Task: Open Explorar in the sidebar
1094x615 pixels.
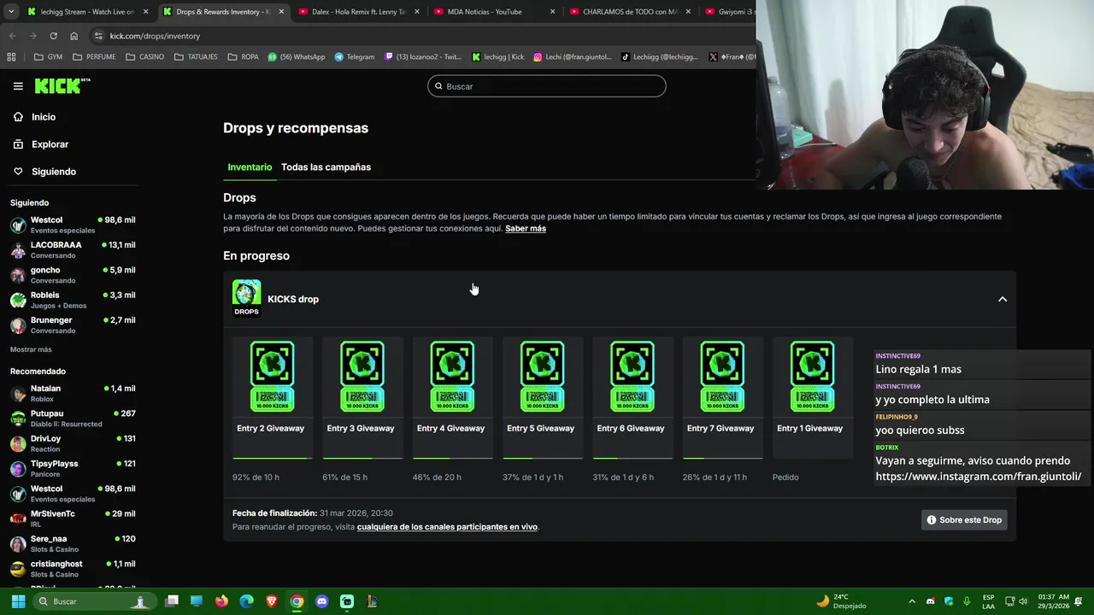Action: pos(50,144)
